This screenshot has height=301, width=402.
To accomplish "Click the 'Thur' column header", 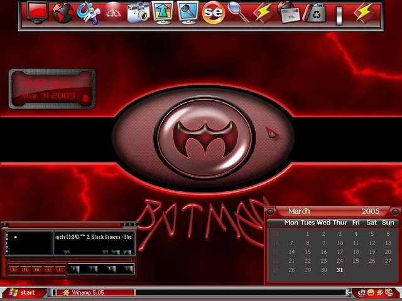I will pos(340,223).
